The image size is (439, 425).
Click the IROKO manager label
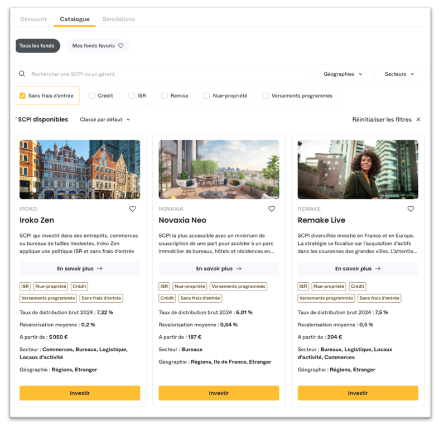[28, 209]
